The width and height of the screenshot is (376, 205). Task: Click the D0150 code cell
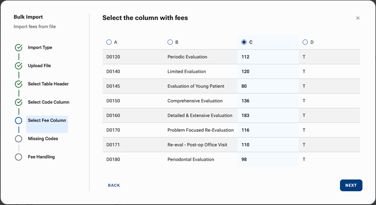113,101
